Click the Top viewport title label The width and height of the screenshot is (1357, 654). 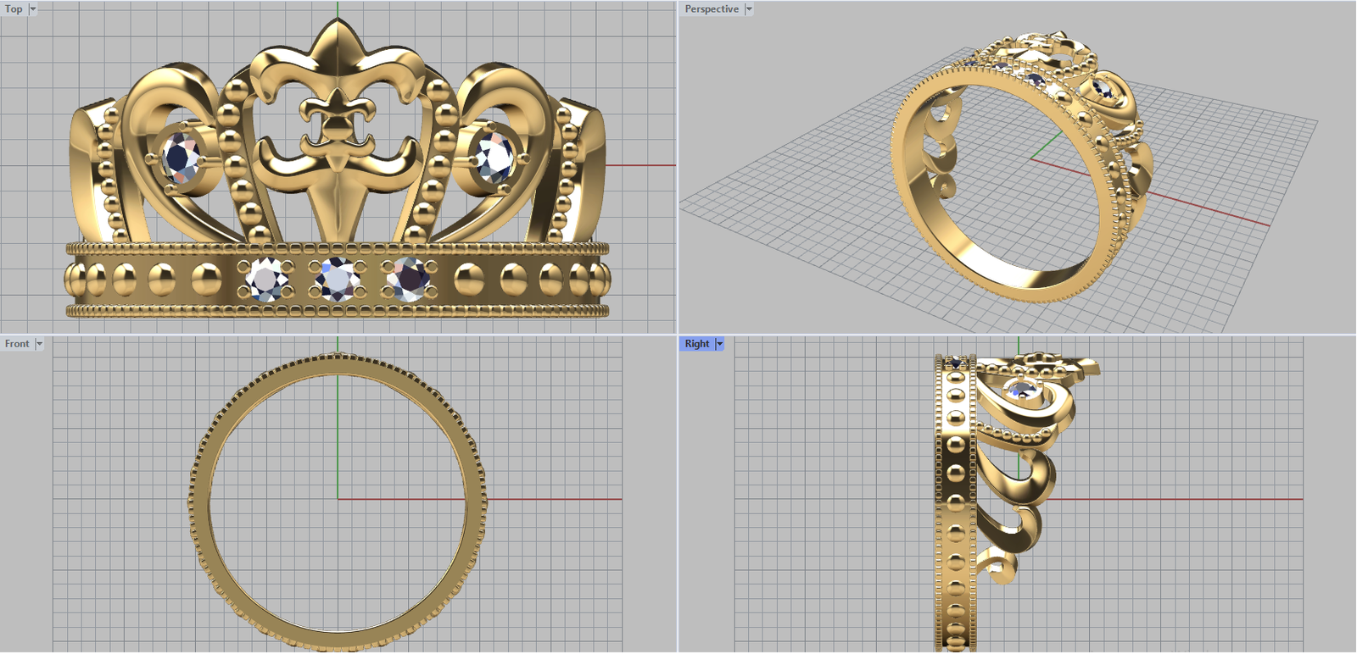14,9
